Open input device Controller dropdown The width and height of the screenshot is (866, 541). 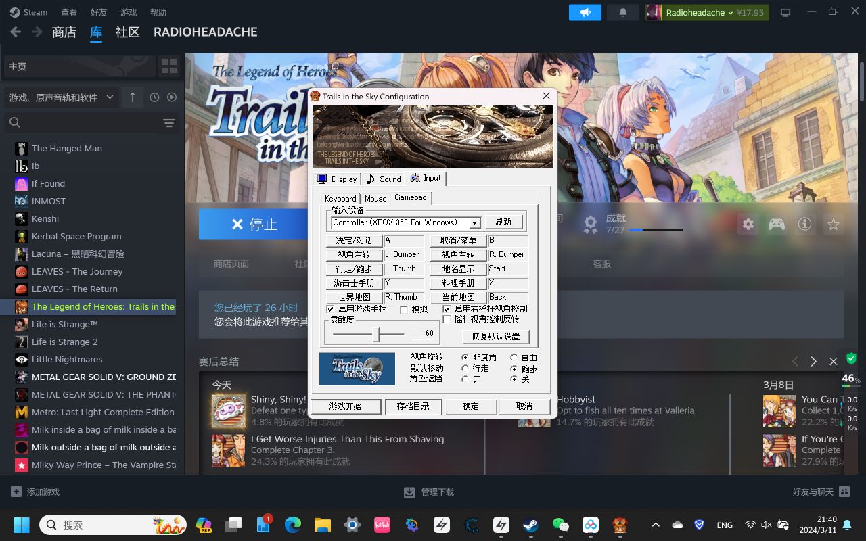pyautogui.click(x=475, y=222)
